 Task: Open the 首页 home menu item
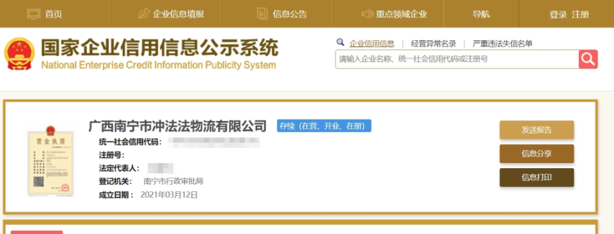(x=54, y=14)
